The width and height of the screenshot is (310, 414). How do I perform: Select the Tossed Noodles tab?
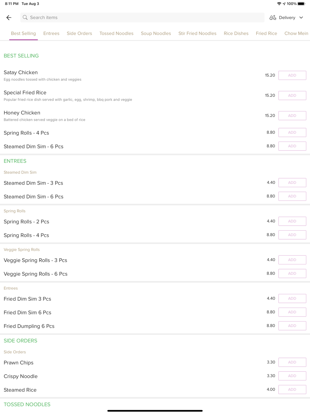point(116,34)
